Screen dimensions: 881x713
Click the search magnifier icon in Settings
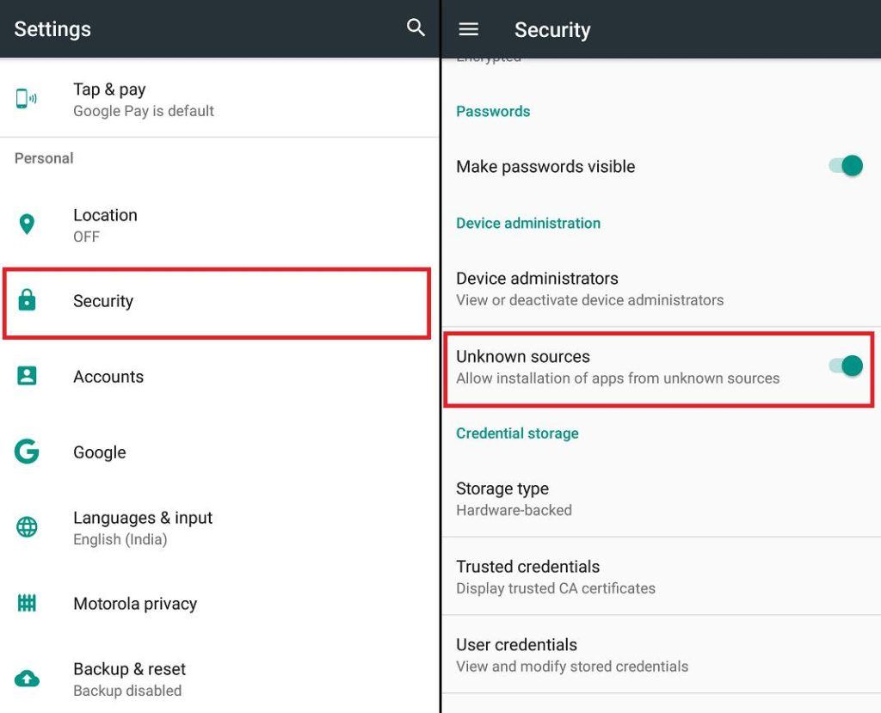pyautogui.click(x=416, y=28)
